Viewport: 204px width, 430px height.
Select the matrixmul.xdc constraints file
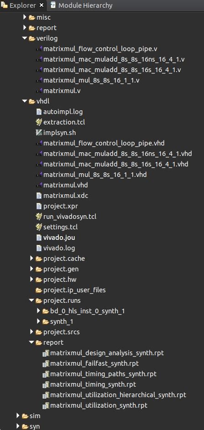click(66, 196)
